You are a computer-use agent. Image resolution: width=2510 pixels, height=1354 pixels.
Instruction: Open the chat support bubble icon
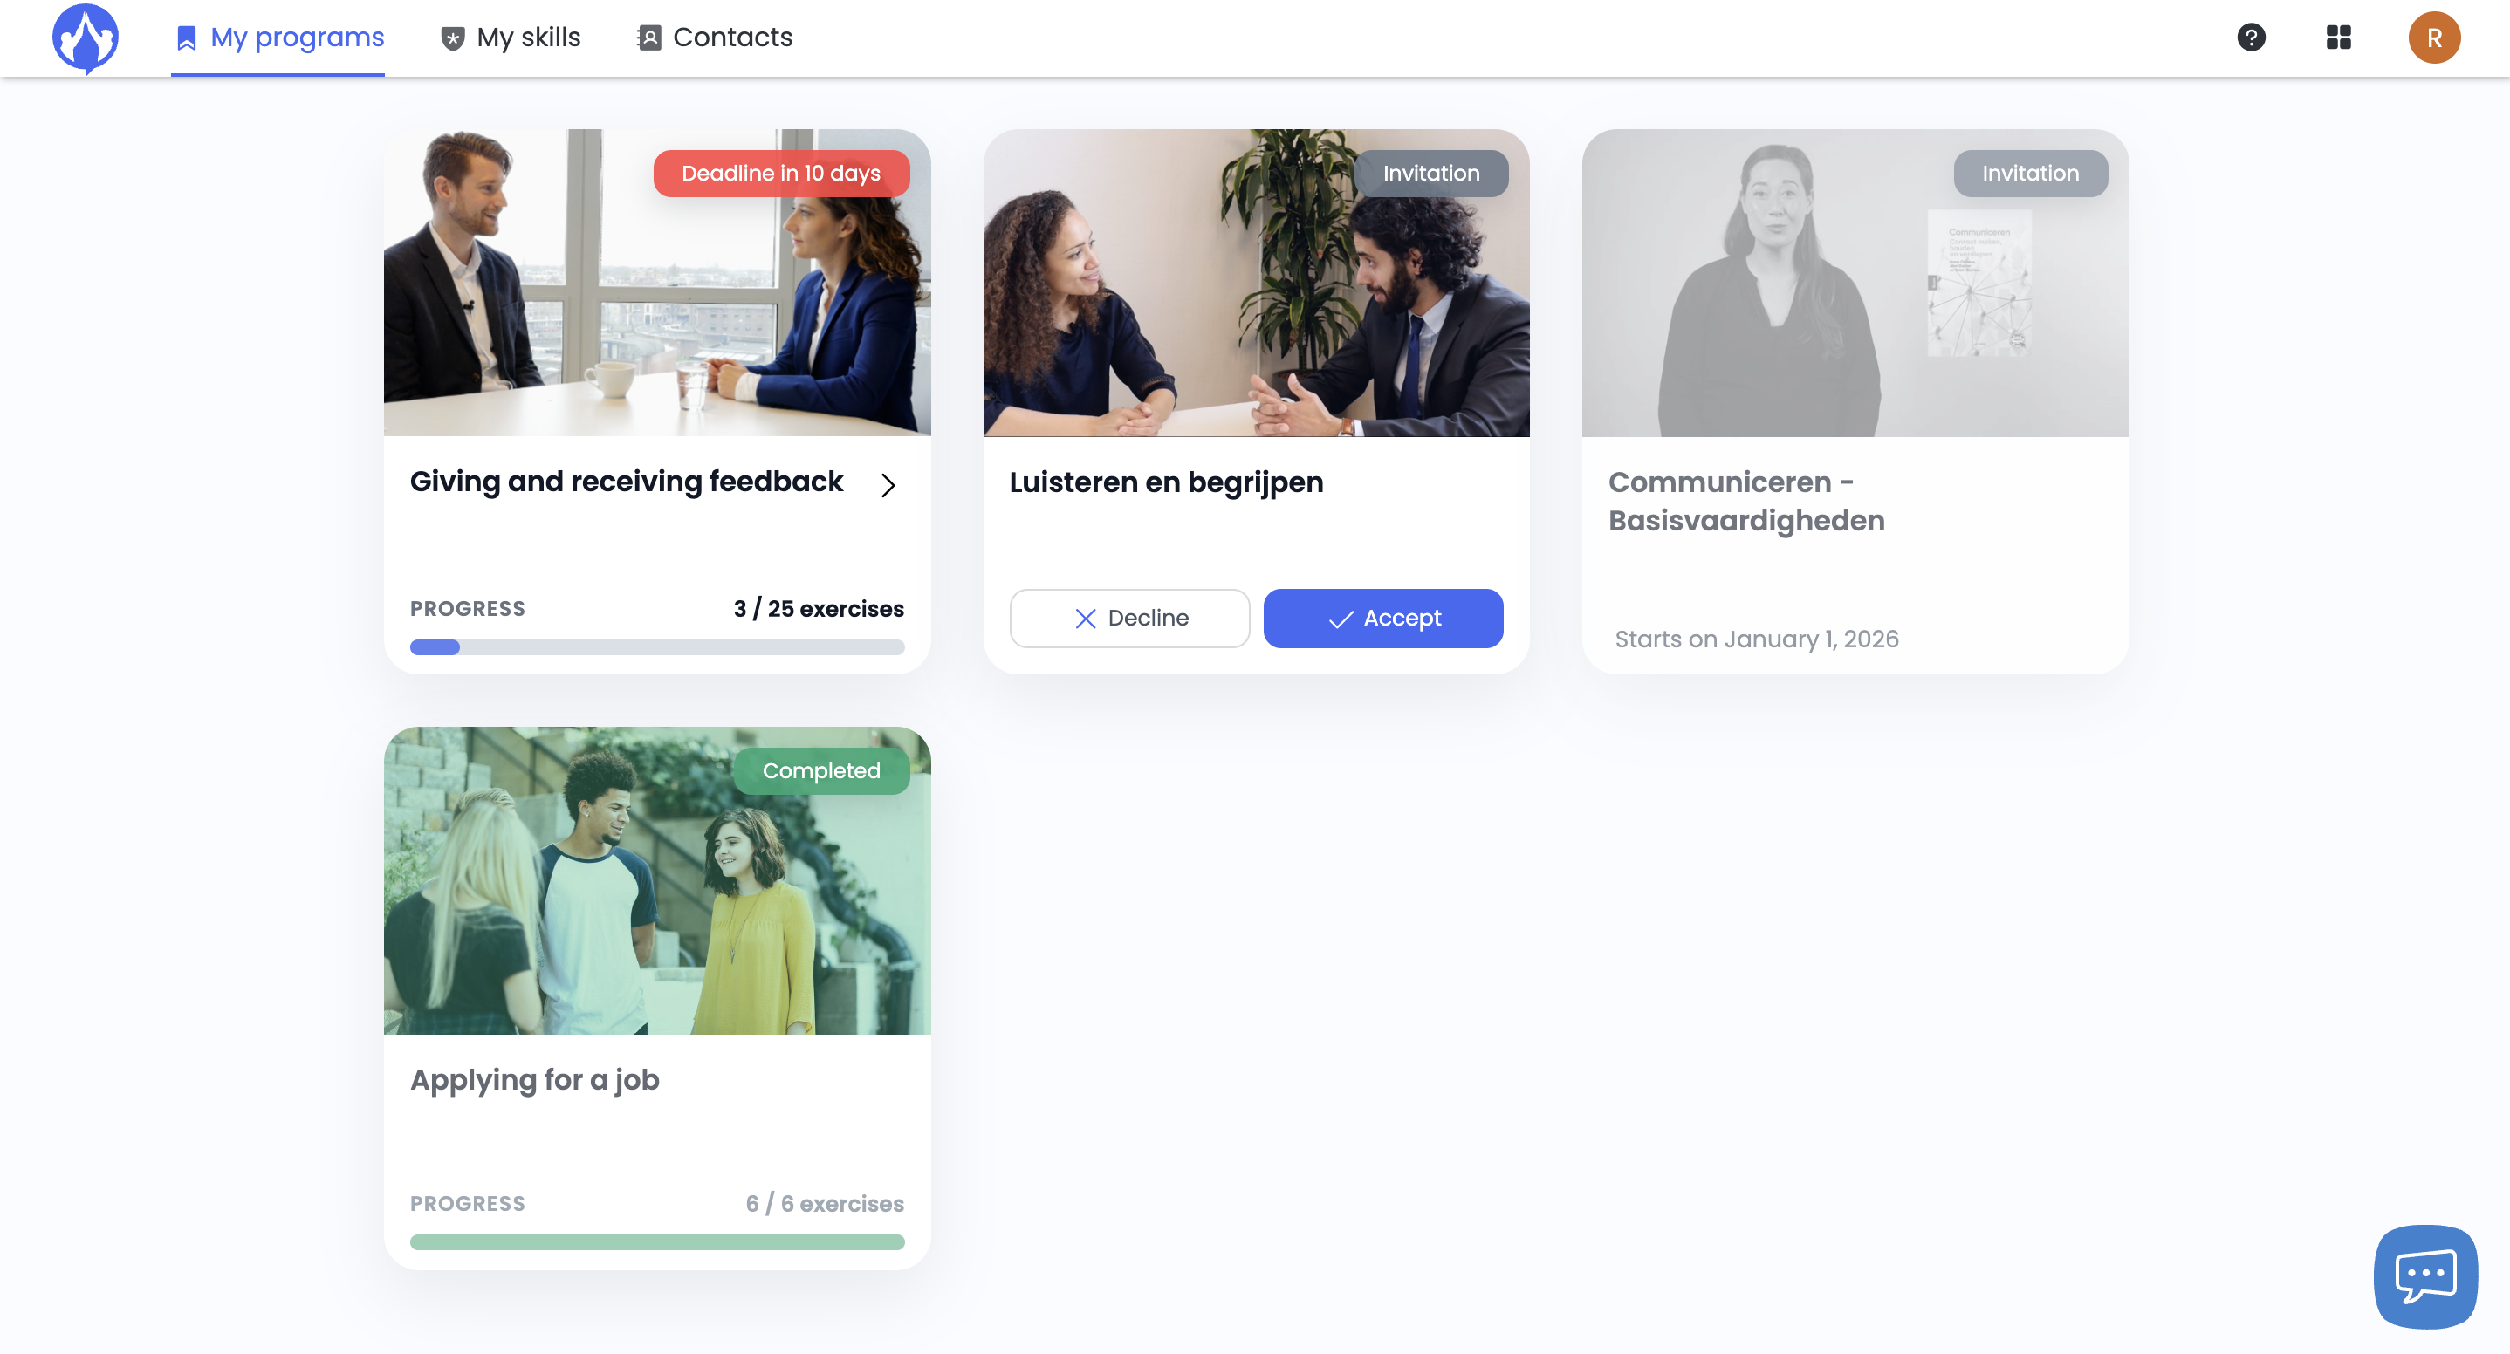pos(2425,1276)
